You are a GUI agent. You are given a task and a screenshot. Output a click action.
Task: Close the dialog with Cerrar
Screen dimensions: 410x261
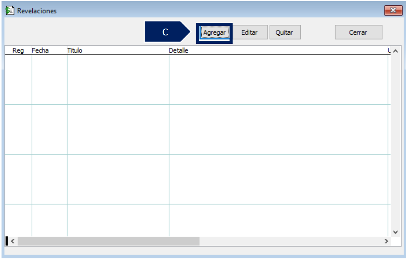coord(359,32)
